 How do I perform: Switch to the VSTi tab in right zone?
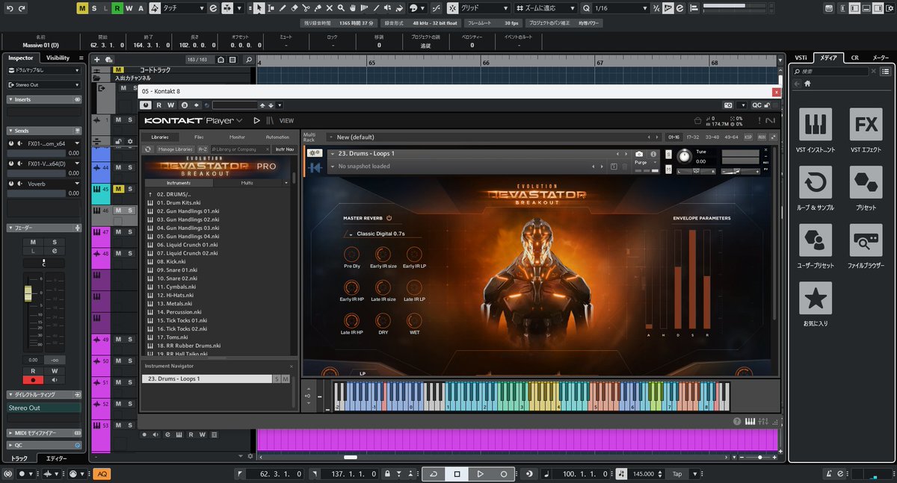click(x=801, y=57)
